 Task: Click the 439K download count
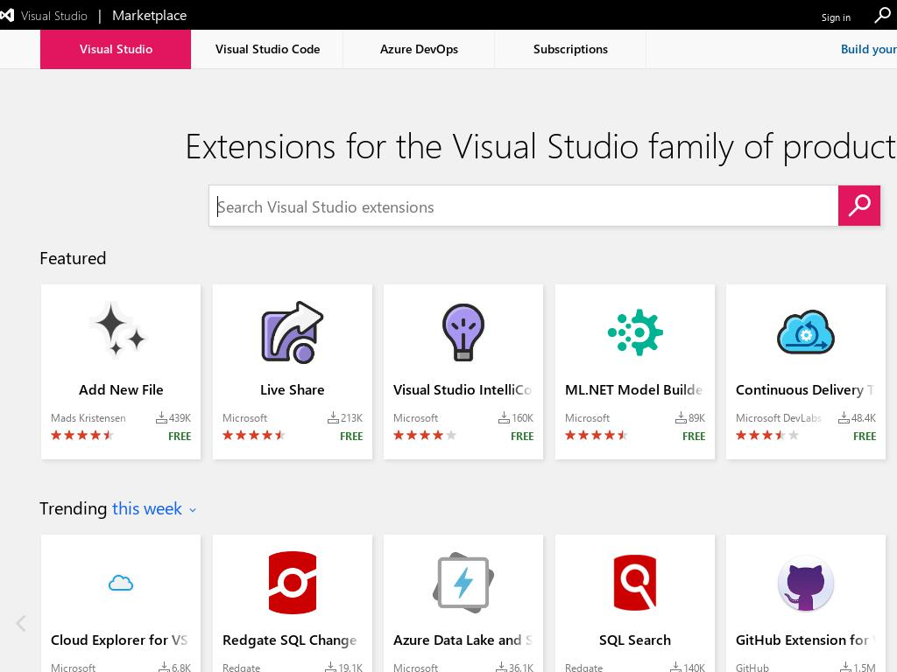point(180,417)
